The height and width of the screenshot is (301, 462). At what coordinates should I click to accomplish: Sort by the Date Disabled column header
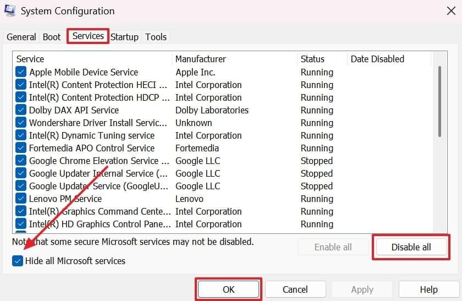tap(389, 59)
